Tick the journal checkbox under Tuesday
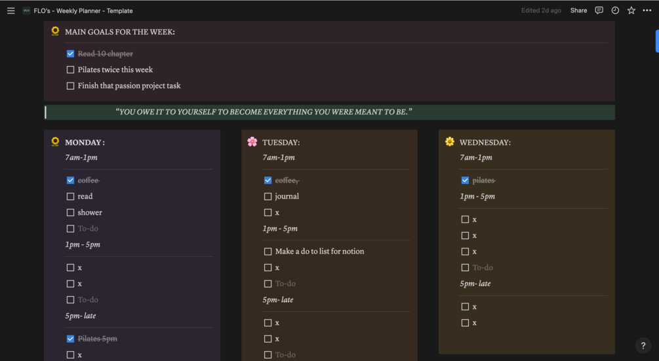This screenshot has height=361, width=659. point(268,196)
